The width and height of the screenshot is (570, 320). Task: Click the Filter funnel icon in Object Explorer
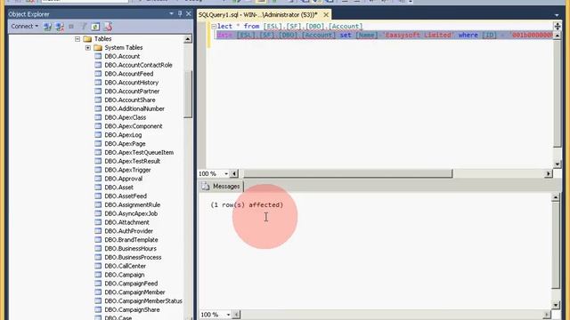click(84, 27)
